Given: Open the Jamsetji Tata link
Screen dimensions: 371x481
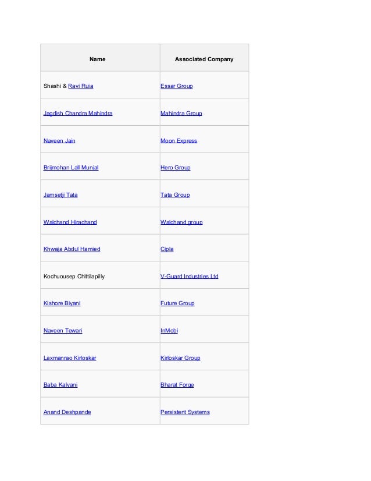Looking at the screenshot, I should point(60,195).
